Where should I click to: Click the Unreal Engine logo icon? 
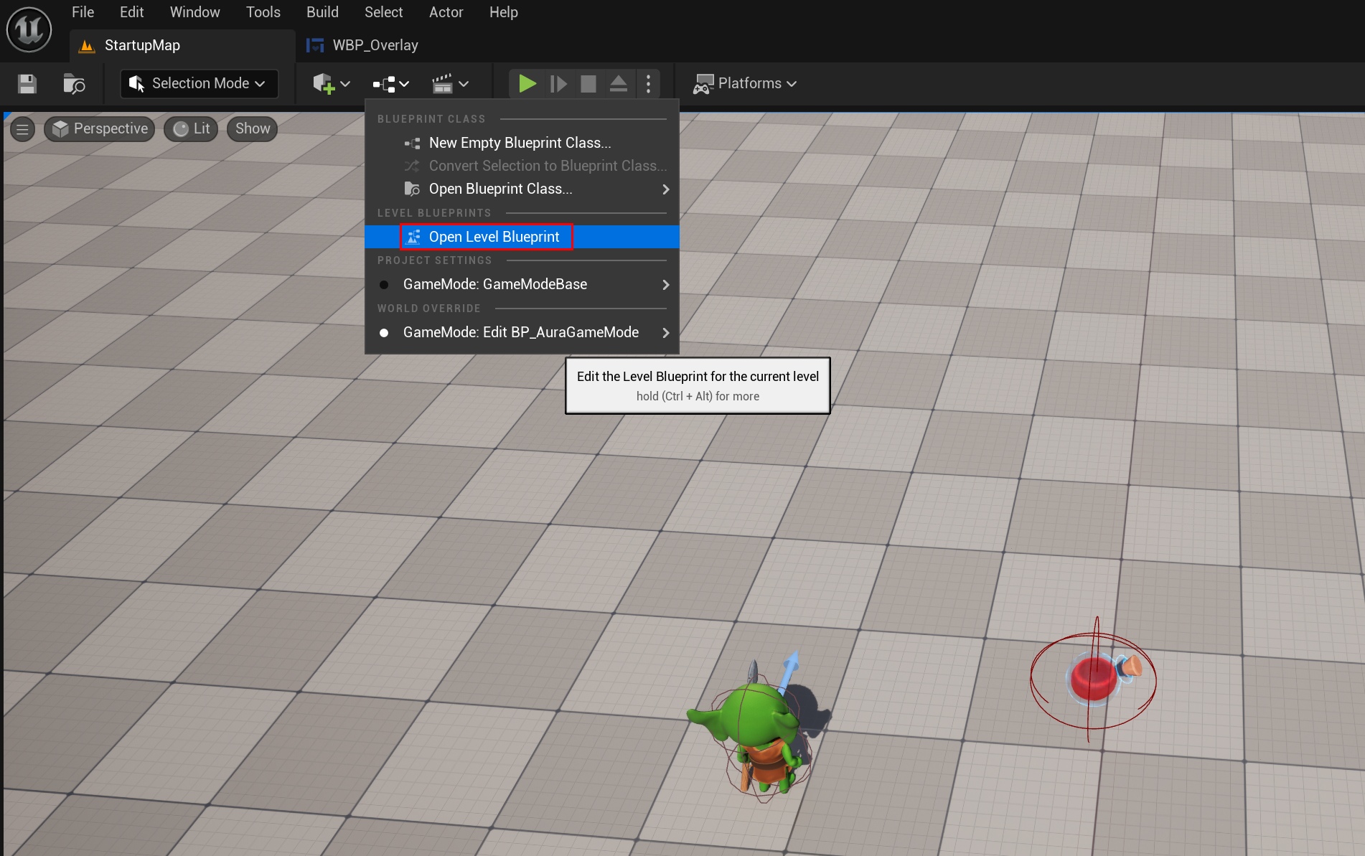(x=29, y=29)
